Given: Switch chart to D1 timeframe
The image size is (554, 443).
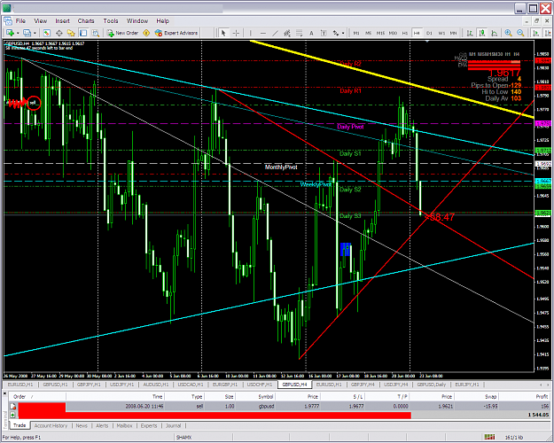Looking at the screenshot, I should click(429, 33).
